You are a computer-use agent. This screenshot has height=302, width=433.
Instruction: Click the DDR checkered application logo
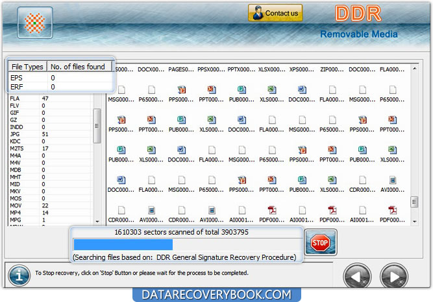click(x=35, y=23)
